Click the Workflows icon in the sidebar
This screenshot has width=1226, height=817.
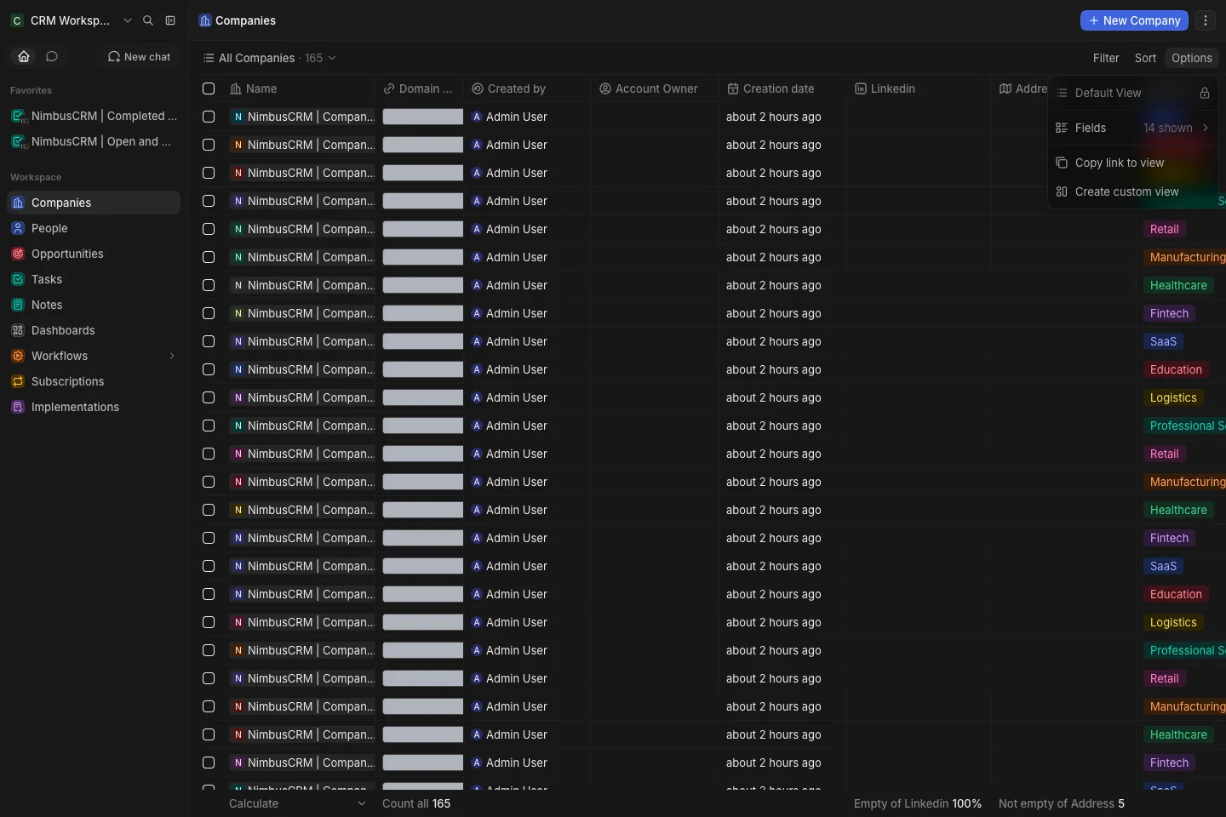[18, 356]
